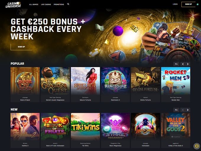Advance New games with right arrow

(188, 110)
